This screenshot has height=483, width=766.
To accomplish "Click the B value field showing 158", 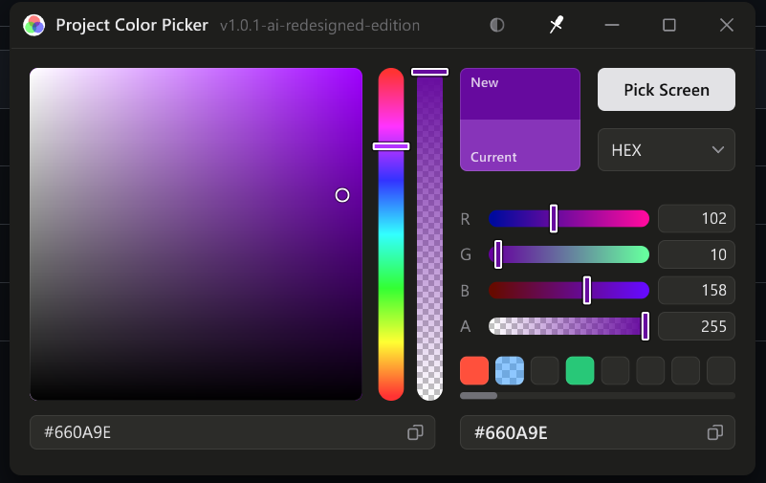I will pos(696,290).
